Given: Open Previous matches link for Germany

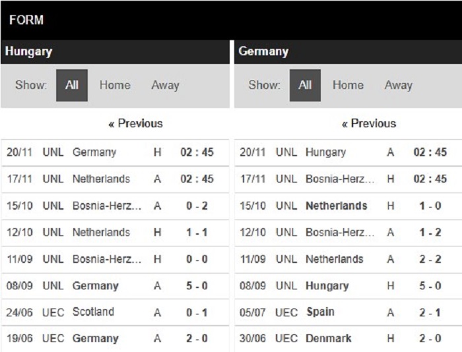Looking at the screenshot, I should (369, 123).
